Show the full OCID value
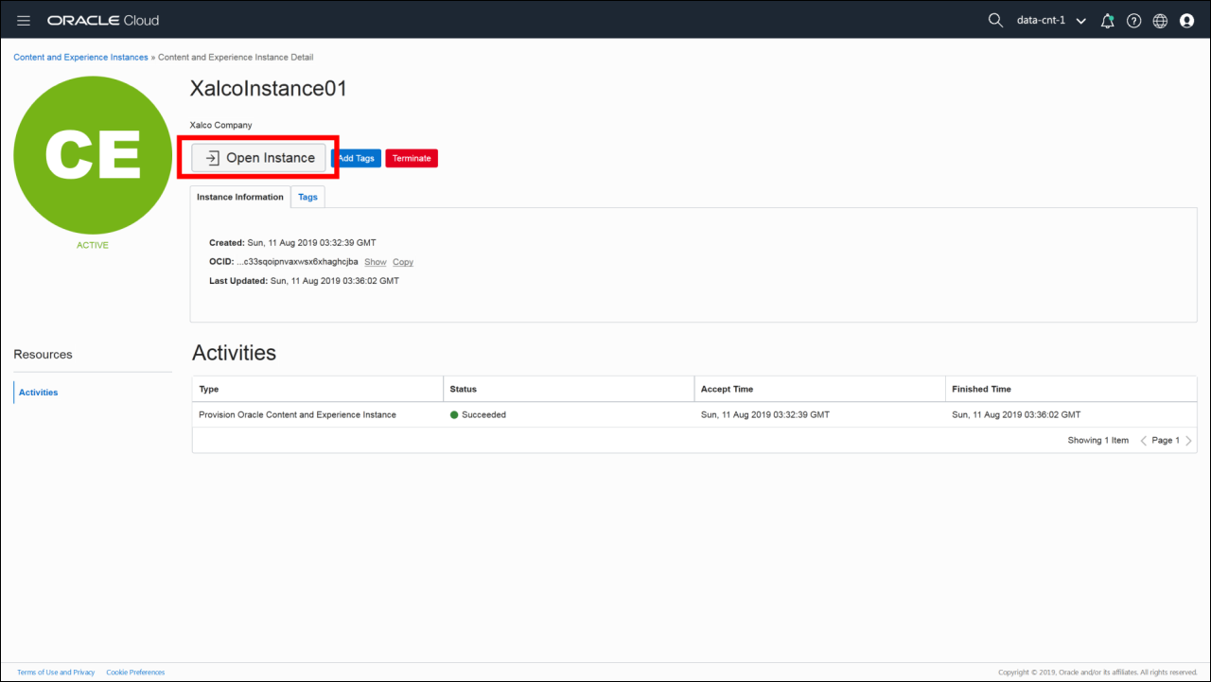 tap(376, 262)
